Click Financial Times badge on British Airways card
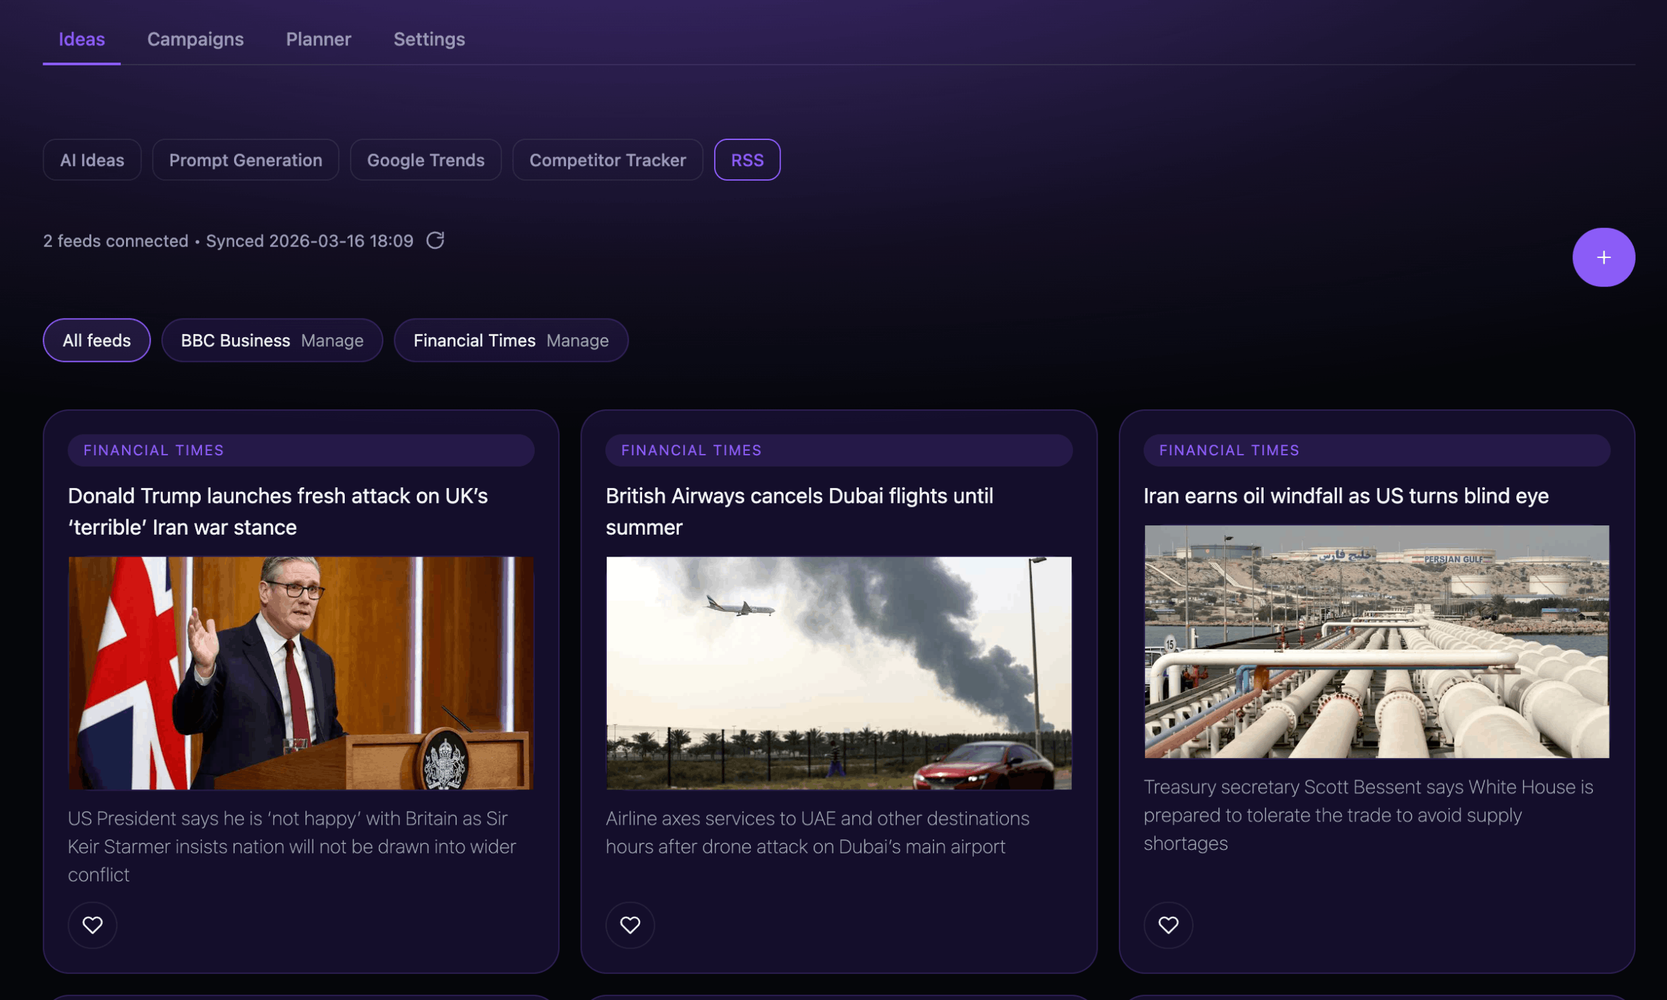Image resolution: width=1667 pixels, height=1000 pixels. pos(838,450)
